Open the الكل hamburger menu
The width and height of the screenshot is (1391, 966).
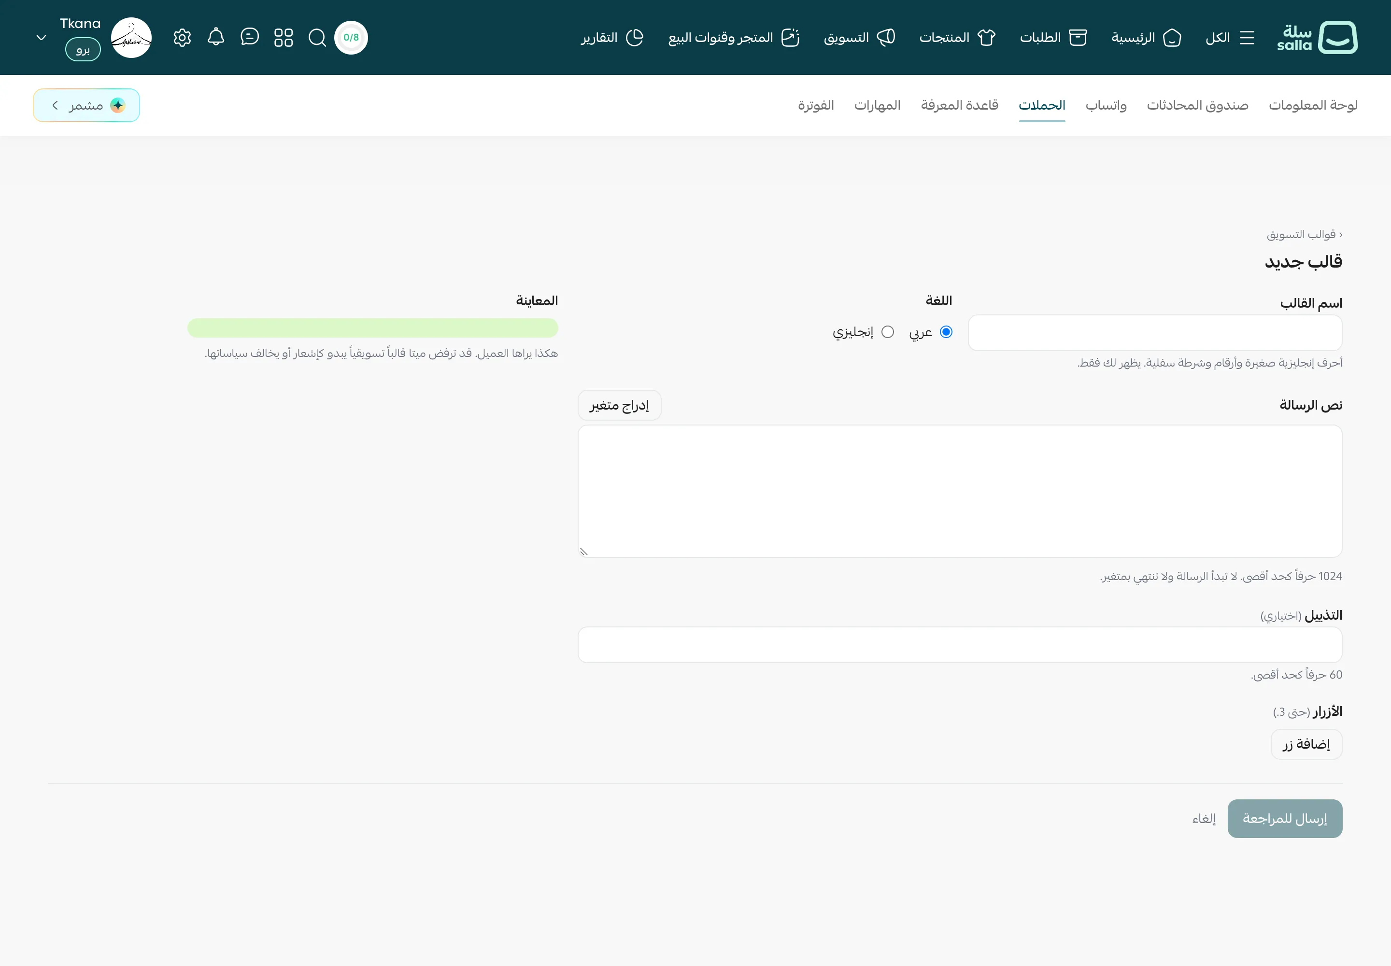[x=1229, y=38]
